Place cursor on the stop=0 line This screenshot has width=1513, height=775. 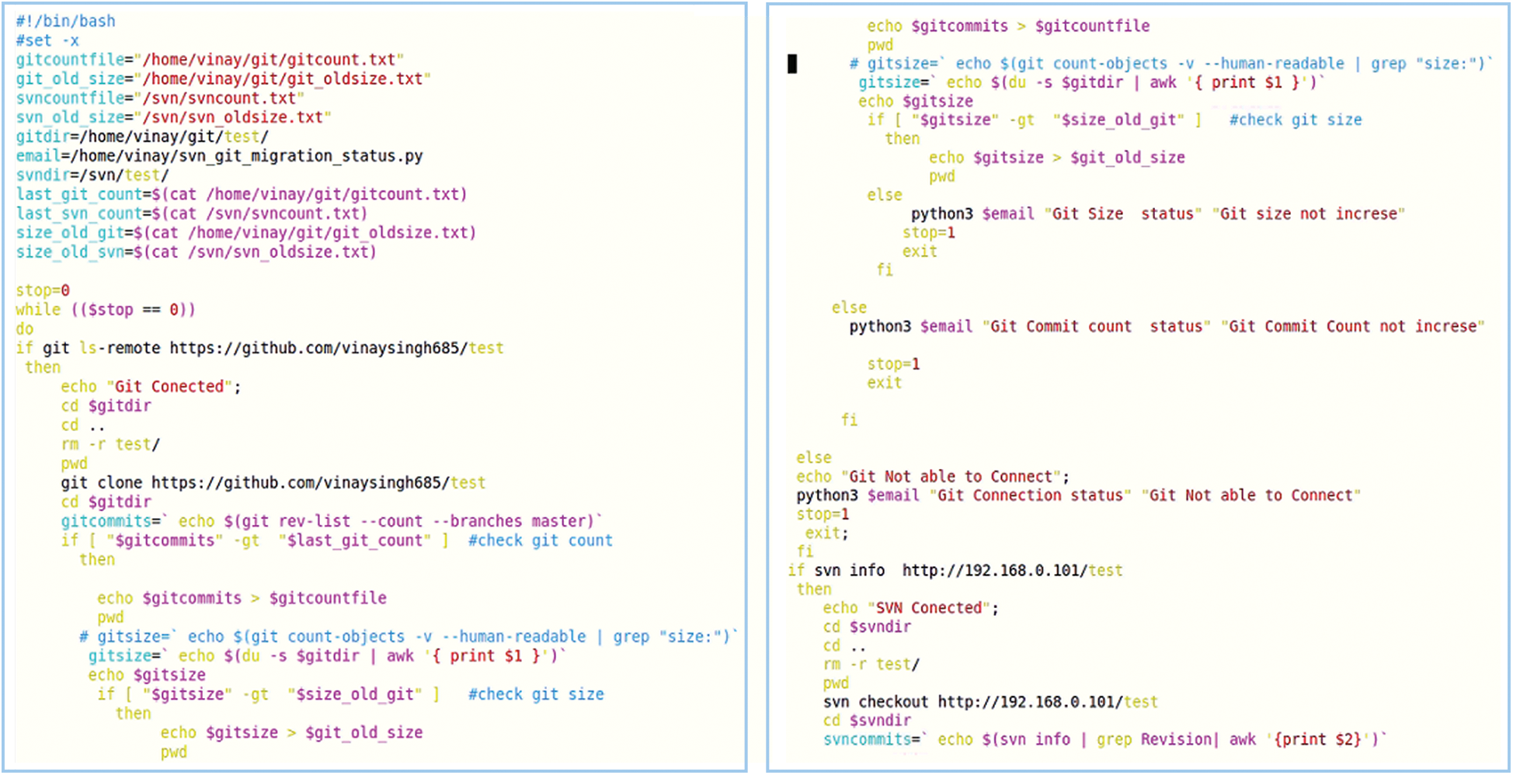43,290
